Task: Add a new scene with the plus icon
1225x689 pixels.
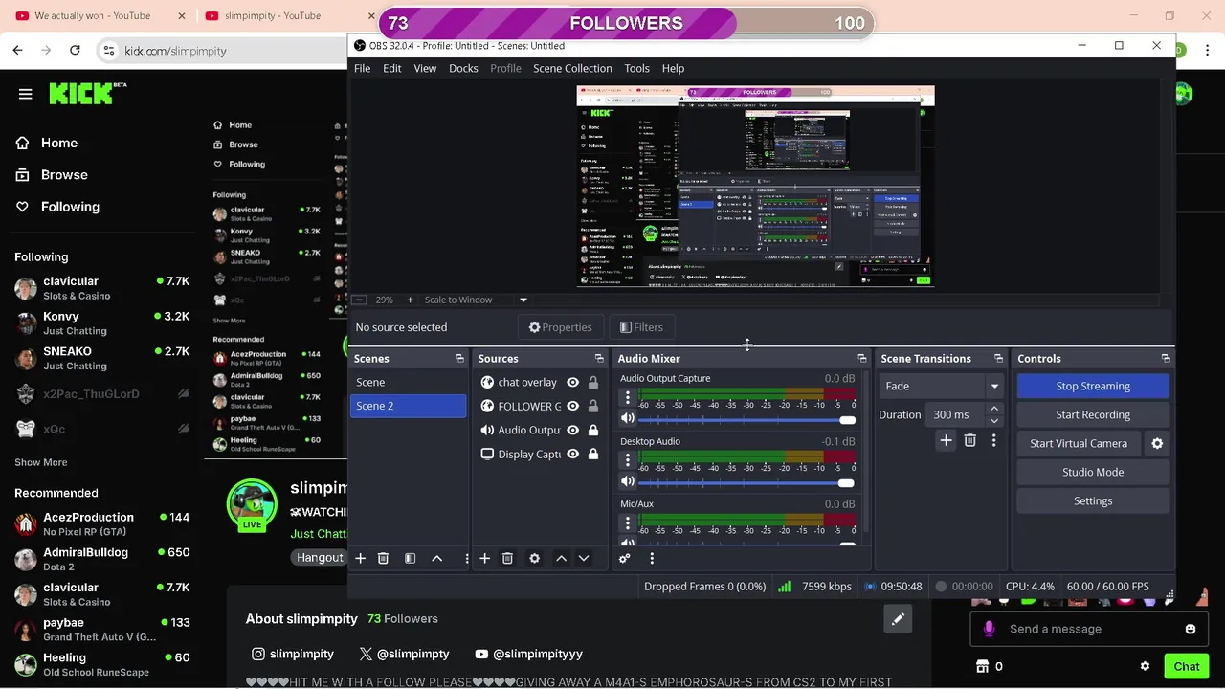Action: coord(361,558)
